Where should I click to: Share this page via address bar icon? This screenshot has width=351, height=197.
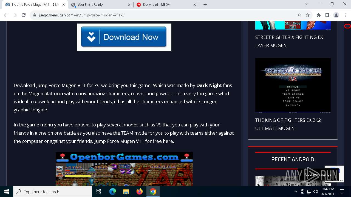[299, 15]
